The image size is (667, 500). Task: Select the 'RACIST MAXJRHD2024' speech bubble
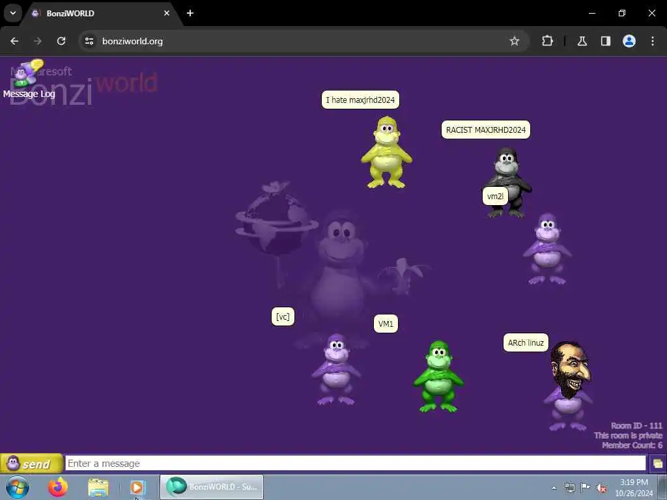(486, 130)
